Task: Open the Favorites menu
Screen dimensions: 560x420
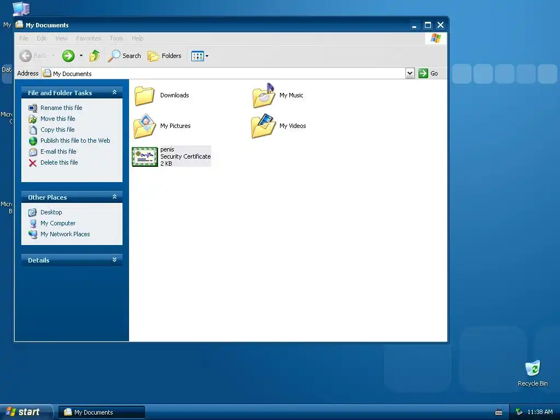Action: click(88, 38)
